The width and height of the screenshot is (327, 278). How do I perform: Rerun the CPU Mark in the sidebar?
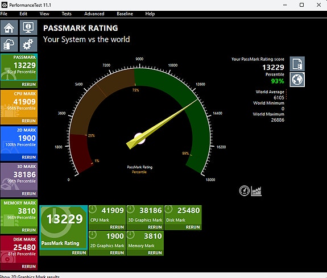[28, 121]
